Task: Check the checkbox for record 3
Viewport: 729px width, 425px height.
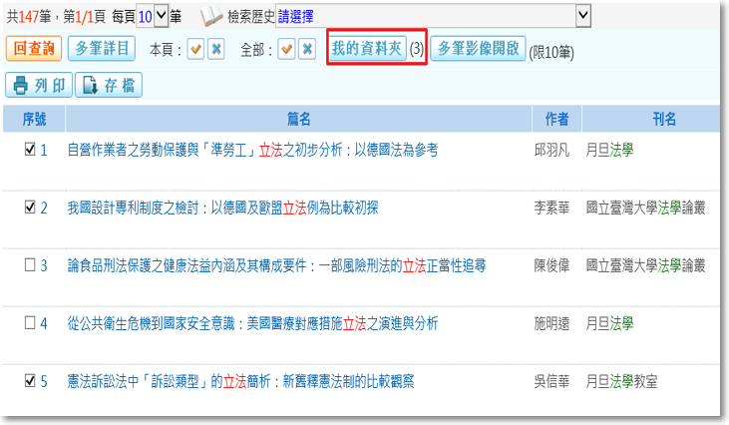Action: pos(30,265)
